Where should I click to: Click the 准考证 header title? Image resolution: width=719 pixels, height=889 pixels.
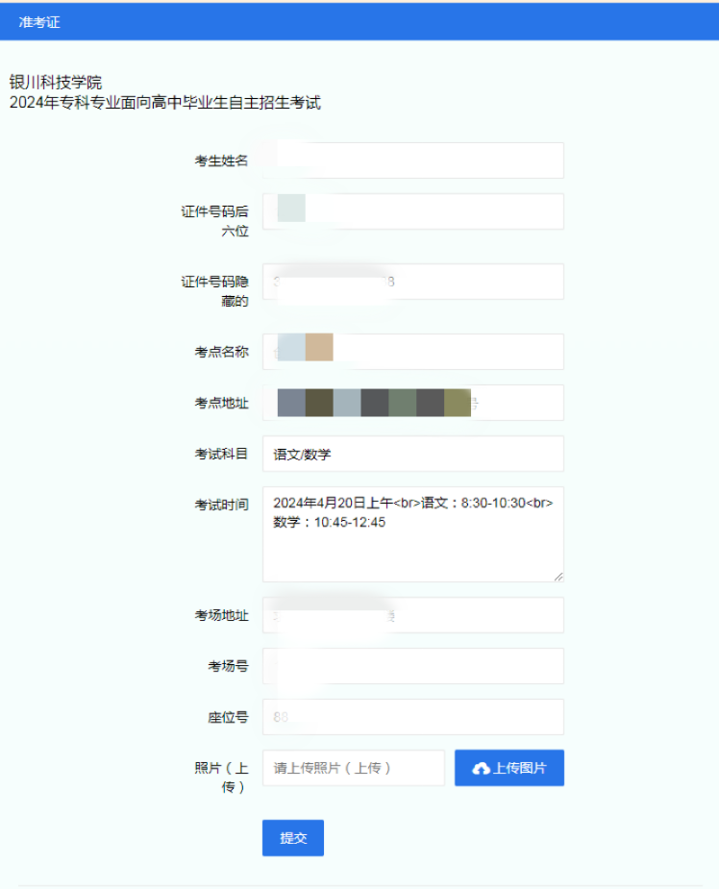39,22
